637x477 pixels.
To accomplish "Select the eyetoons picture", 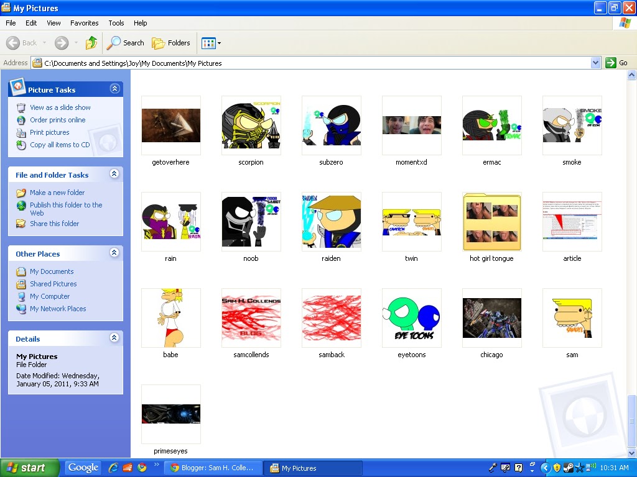I will point(412,317).
